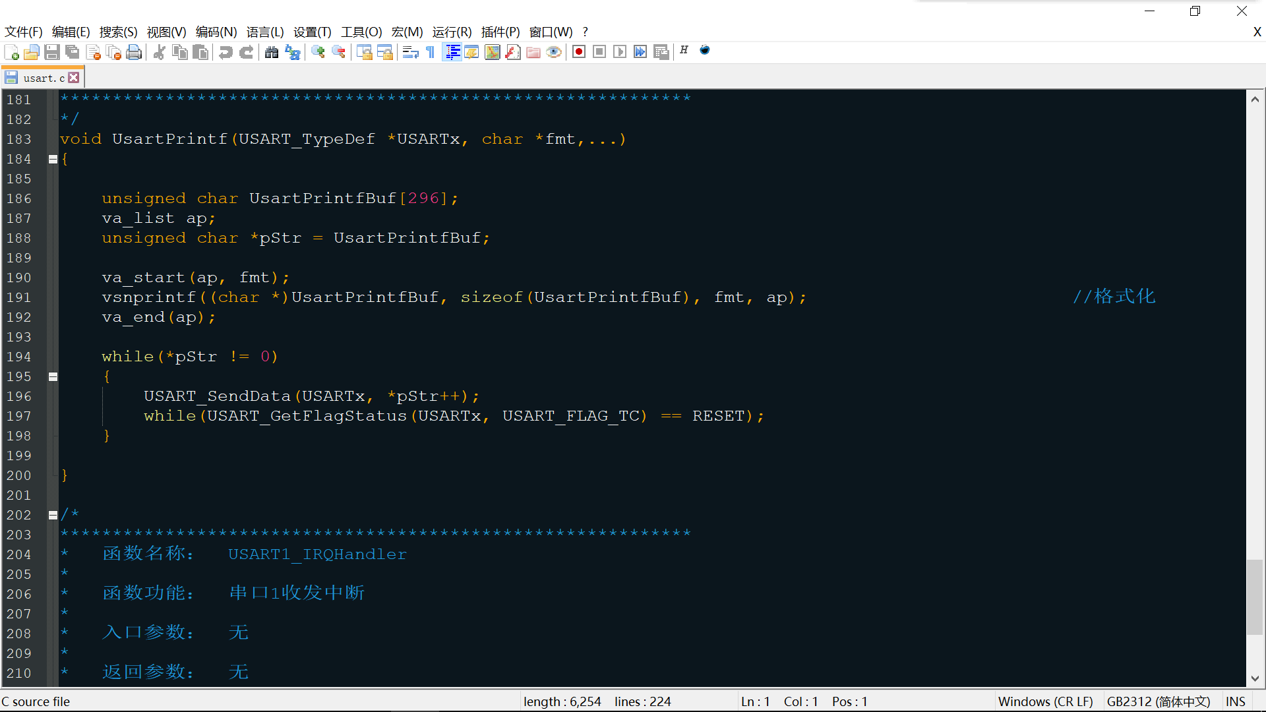Screen dimensions: 1266x712
Task: Click the Find binoculars icon
Action: pos(272,52)
